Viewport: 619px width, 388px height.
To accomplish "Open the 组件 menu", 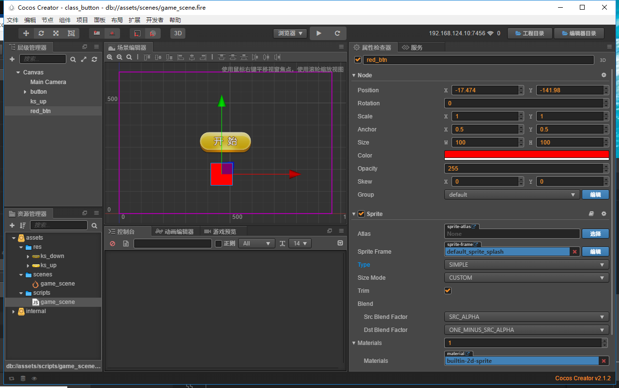I will pyautogui.click(x=65, y=20).
